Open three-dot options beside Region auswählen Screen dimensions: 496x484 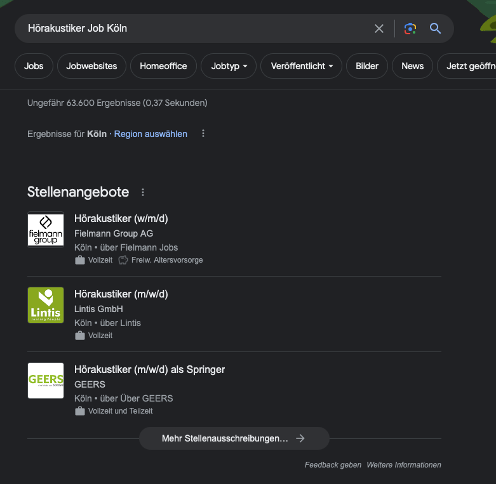click(x=203, y=134)
